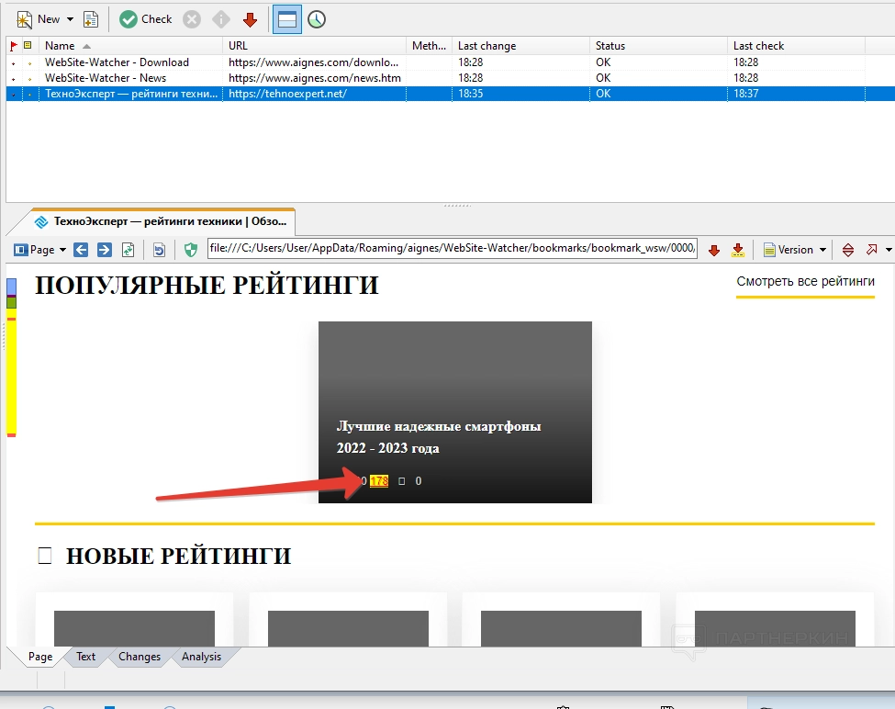Viewport: 895px width, 709px height.
Task: Click the yellow note column header
Action: [28, 45]
